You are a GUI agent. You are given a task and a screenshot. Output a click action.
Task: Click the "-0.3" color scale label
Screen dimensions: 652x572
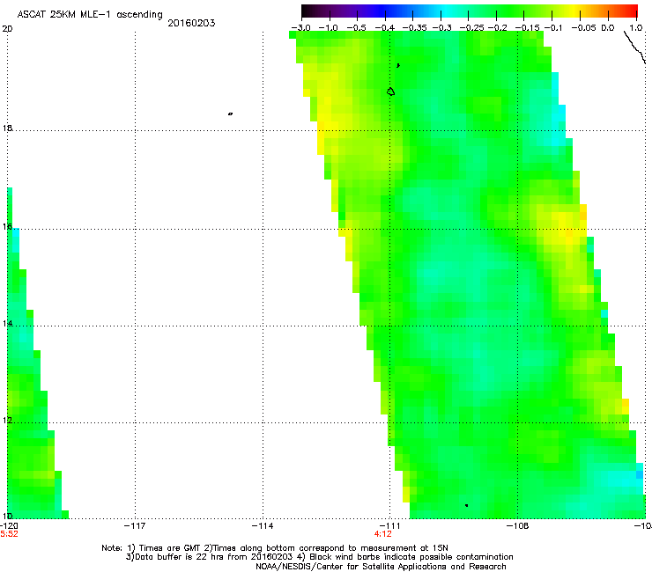(x=442, y=28)
